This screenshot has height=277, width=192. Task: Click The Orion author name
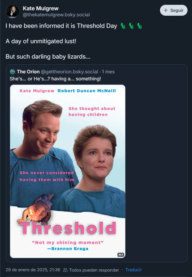click(x=28, y=72)
